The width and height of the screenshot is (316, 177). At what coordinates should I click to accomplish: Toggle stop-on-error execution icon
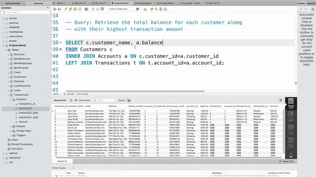(x=86, y=9)
